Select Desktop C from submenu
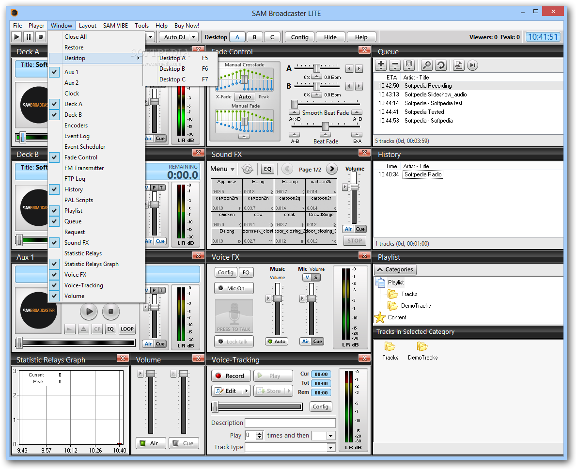This screenshot has width=577, height=470. pyautogui.click(x=180, y=79)
